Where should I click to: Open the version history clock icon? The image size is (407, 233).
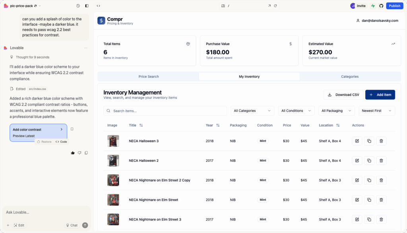(x=78, y=6)
